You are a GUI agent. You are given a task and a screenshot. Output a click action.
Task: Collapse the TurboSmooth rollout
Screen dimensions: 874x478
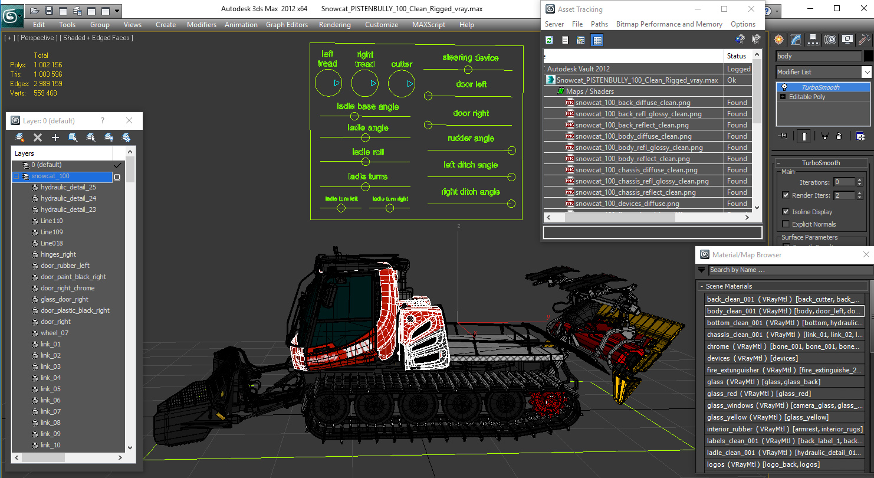(x=778, y=163)
